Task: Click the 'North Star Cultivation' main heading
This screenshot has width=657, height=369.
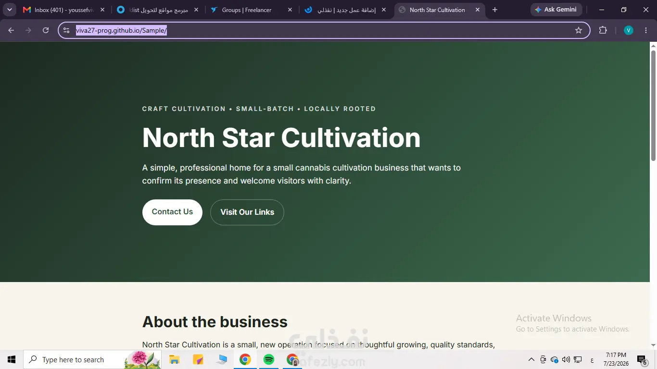Action: pyautogui.click(x=281, y=137)
